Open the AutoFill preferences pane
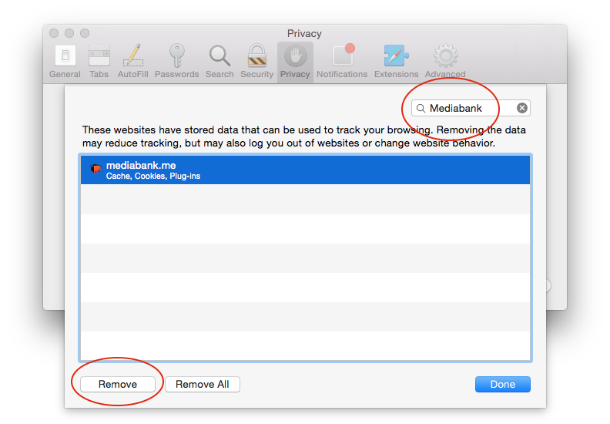Image resolution: width=610 pixels, height=424 pixels. point(133,62)
